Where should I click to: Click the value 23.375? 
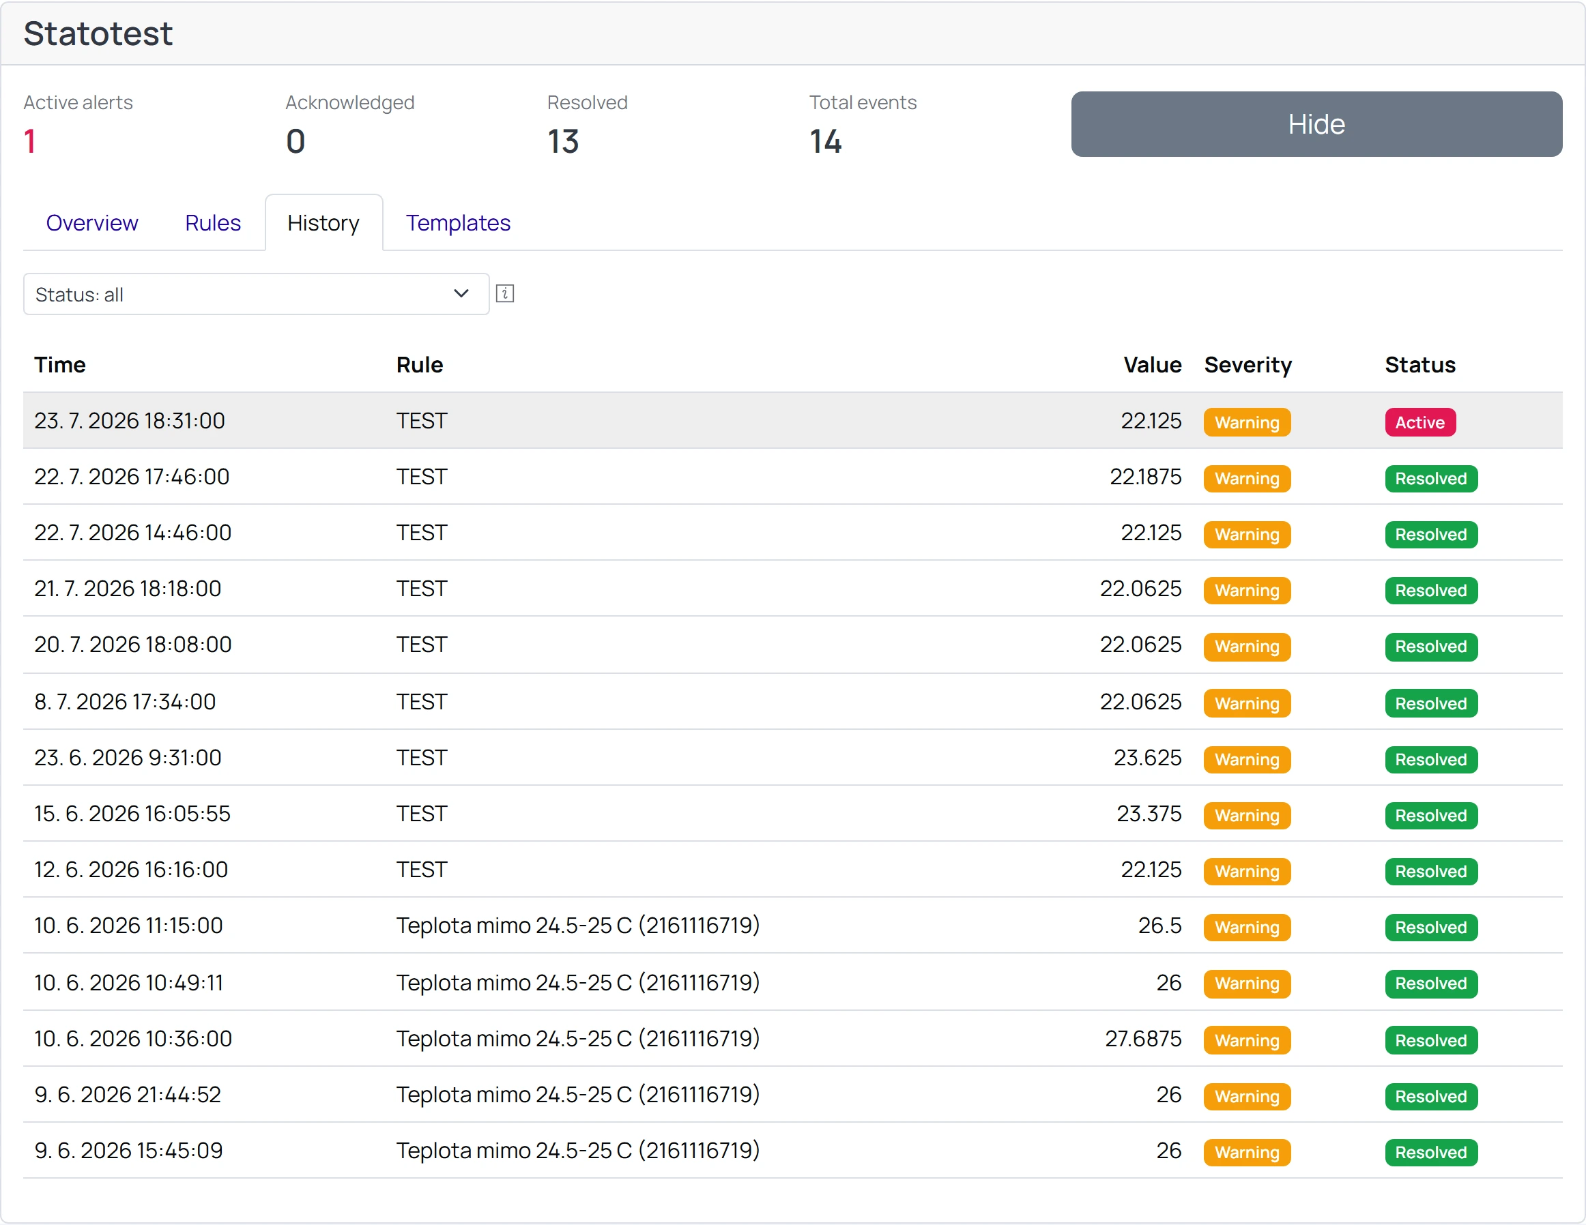[x=1149, y=814]
